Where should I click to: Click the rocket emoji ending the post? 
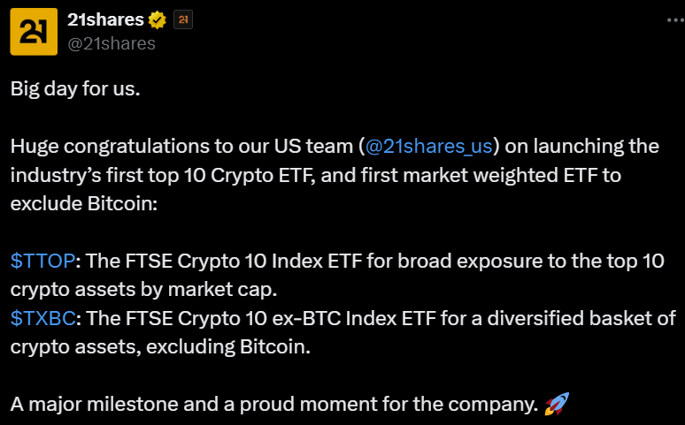point(557,405)
